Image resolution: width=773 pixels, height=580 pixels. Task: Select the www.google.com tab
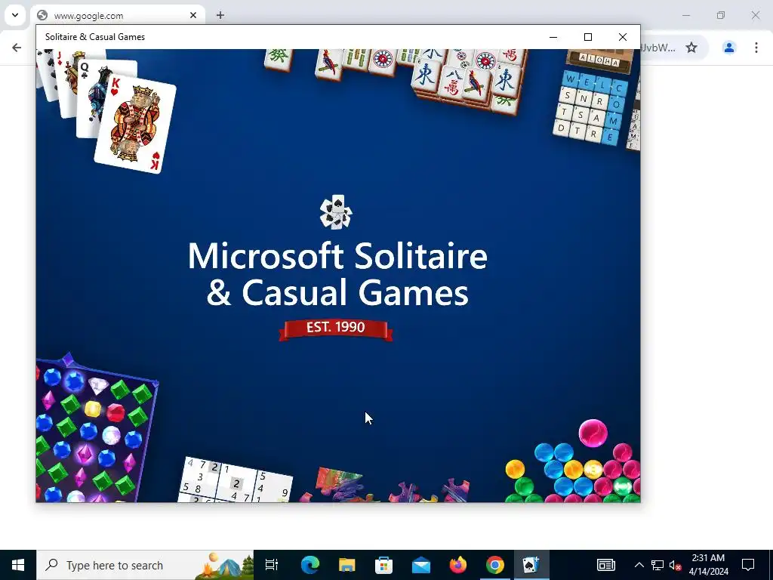(119, 15)
